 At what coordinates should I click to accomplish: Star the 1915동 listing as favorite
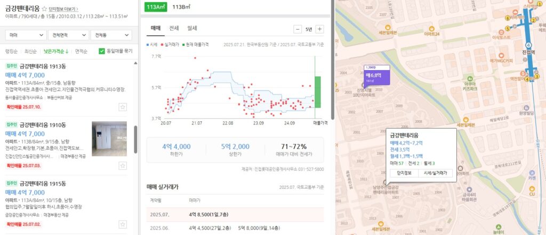pyautogui.click(x=123, y=224)
